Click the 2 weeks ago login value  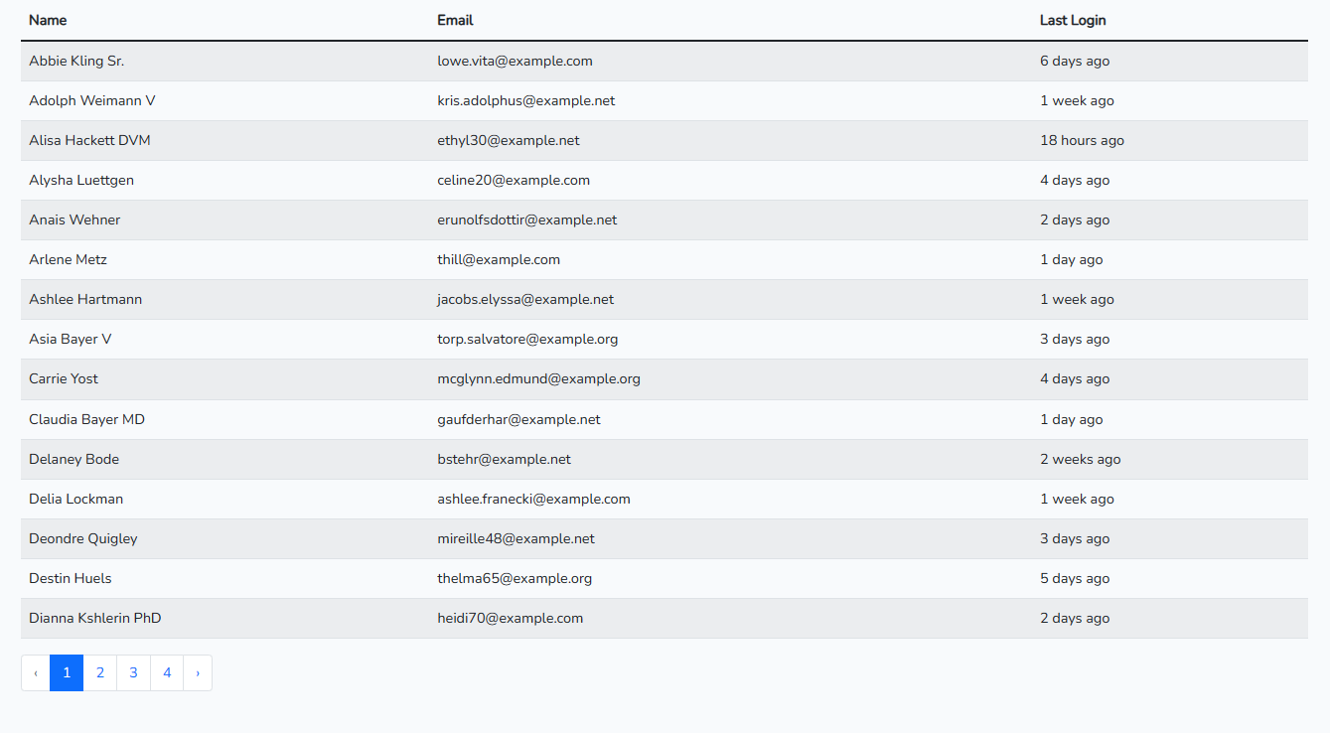(1080, 459)
